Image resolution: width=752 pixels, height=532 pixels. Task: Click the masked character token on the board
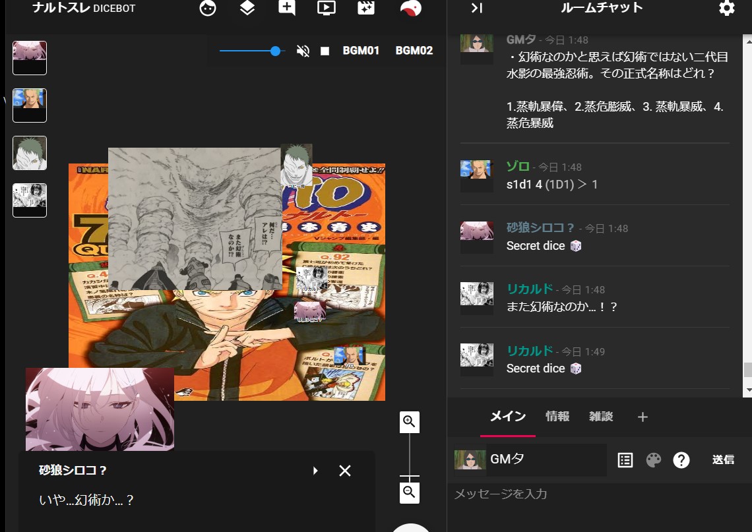point(296,165)
